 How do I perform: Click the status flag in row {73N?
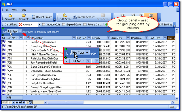pos(4,87)
